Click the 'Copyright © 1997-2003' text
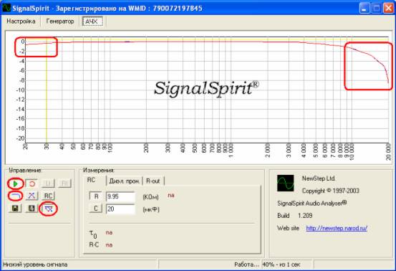396x271 pixels. click(331, 191)
